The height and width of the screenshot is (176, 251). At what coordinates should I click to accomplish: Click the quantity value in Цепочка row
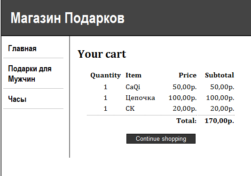point(105,98)
